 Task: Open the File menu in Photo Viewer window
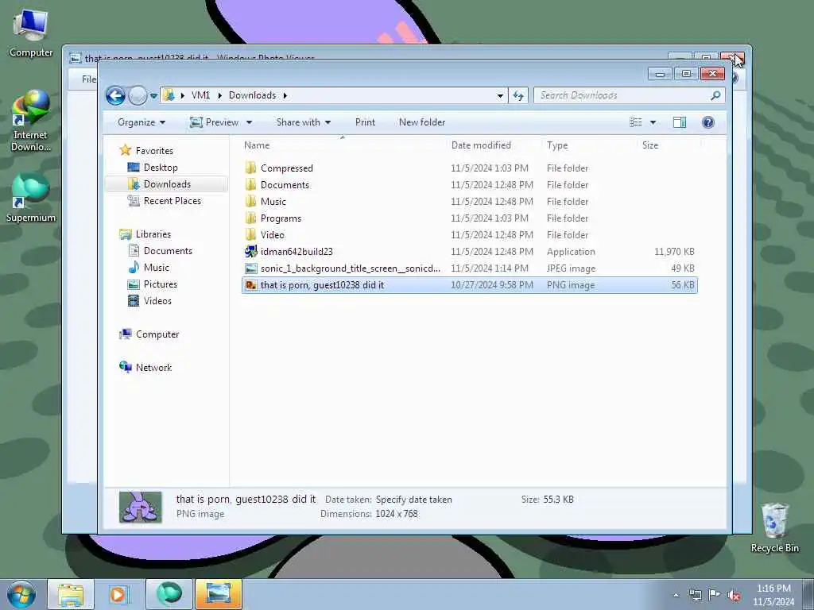pyautogui.click(x=89, y=79)
